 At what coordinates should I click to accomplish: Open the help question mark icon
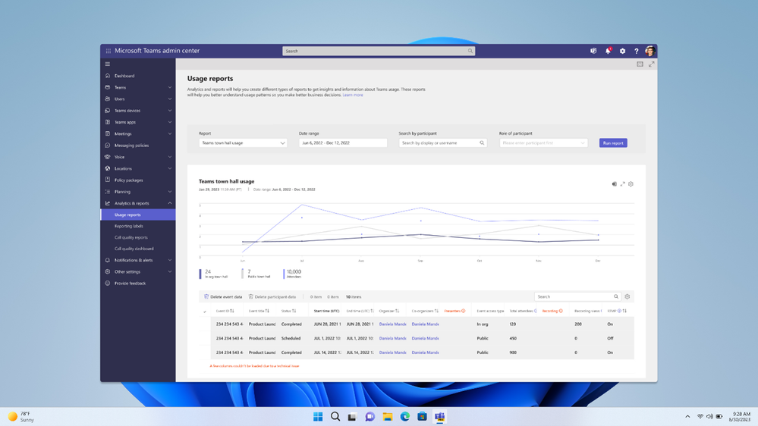(636, 51)
